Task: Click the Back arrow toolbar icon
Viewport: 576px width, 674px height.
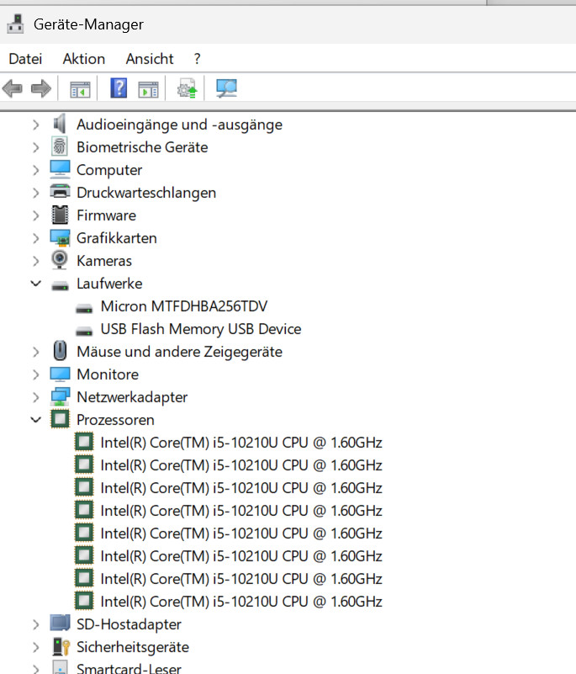Action: click(13, 88)
